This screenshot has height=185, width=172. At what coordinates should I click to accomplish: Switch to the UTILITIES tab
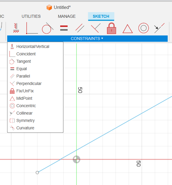click(31, 16)
